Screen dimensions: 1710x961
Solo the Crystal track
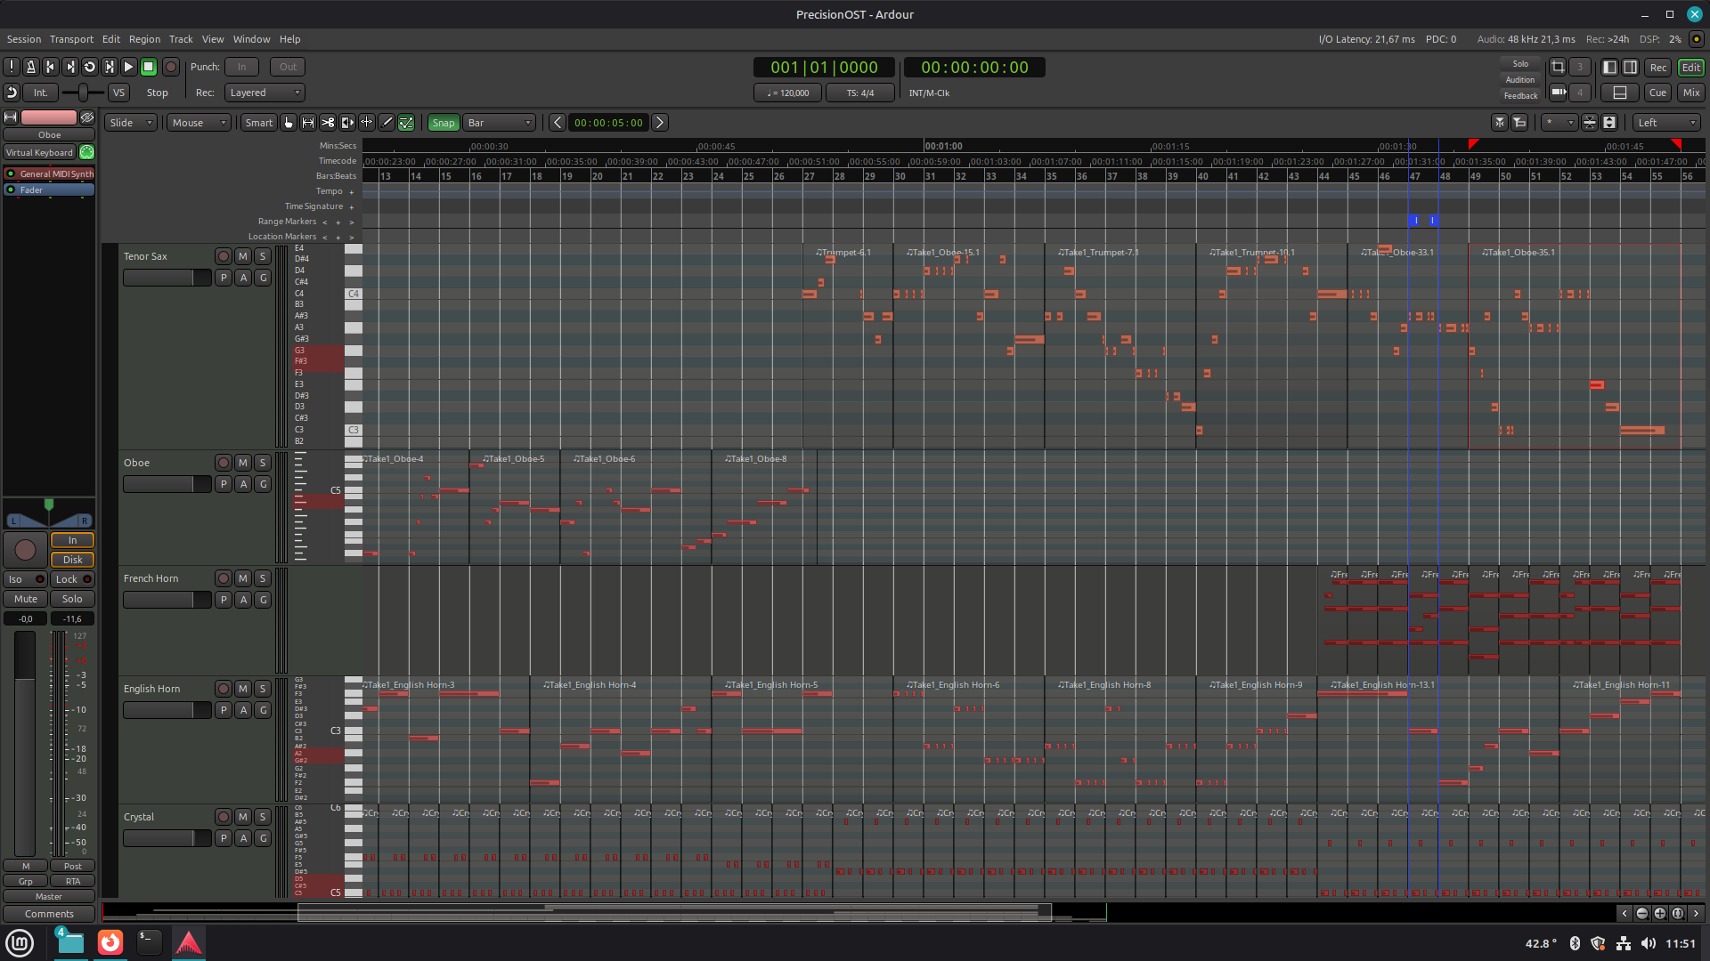tap(263, 817)
